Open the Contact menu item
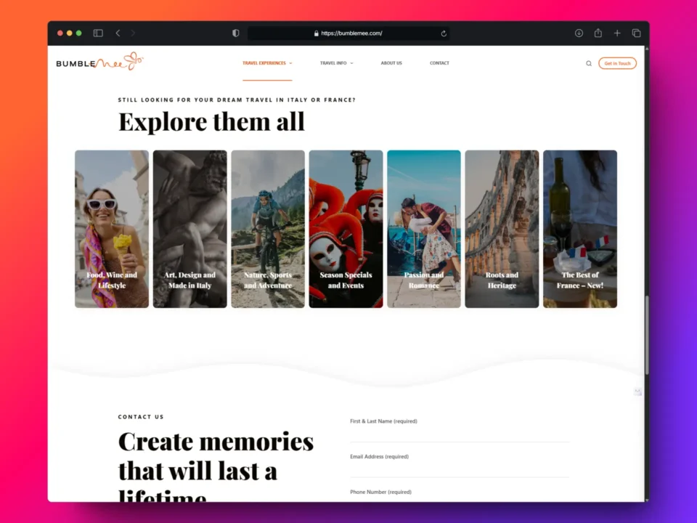Image resolution: width=697 pixels, height=523 pixels. click(x=439, y=63)
